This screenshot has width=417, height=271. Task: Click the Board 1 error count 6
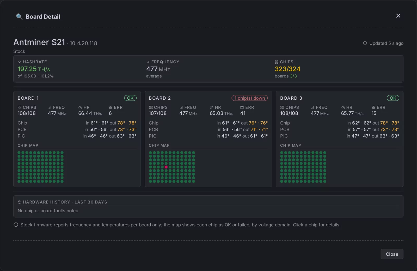click(110, 113)
